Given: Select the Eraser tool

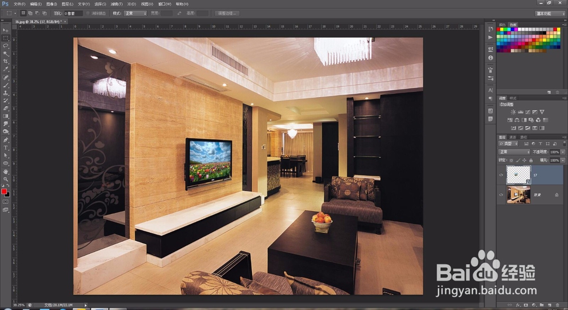Looking at the screenshot, I should pyautogui.click(x=6, y=108).
